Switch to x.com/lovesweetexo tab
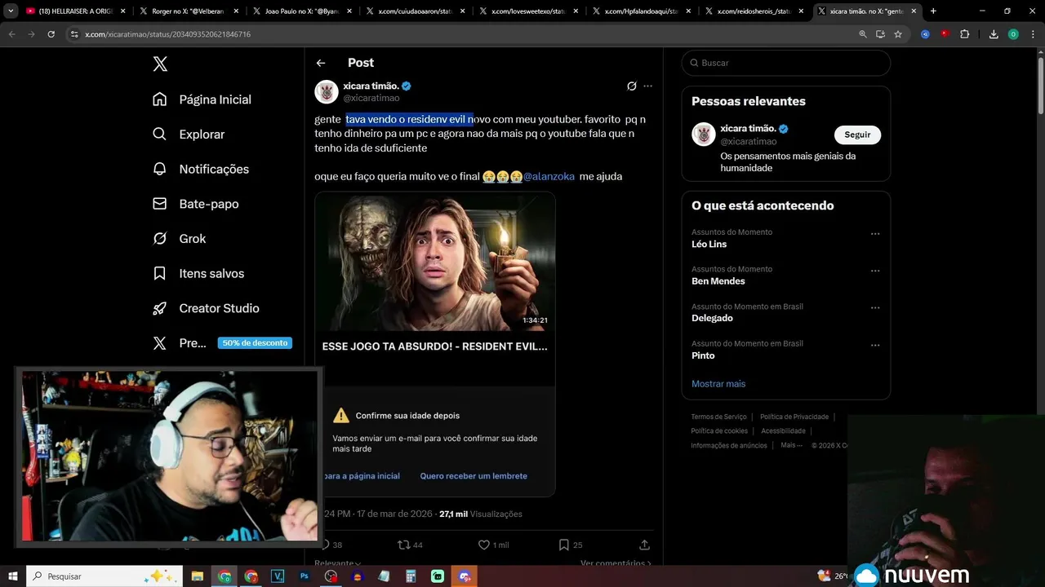 tap(527, 11)
